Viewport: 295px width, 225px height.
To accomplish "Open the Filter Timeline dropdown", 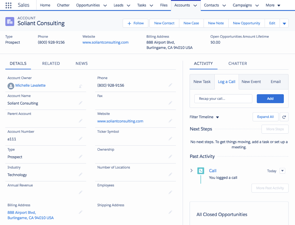I will [x=204, y=117].
